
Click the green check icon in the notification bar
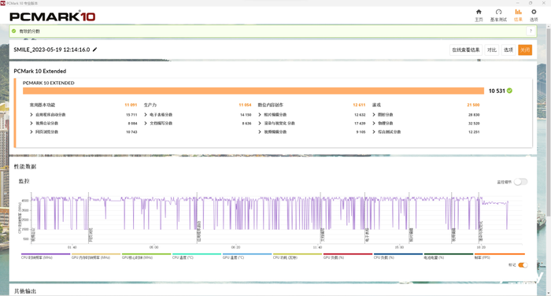click(13, 31)
